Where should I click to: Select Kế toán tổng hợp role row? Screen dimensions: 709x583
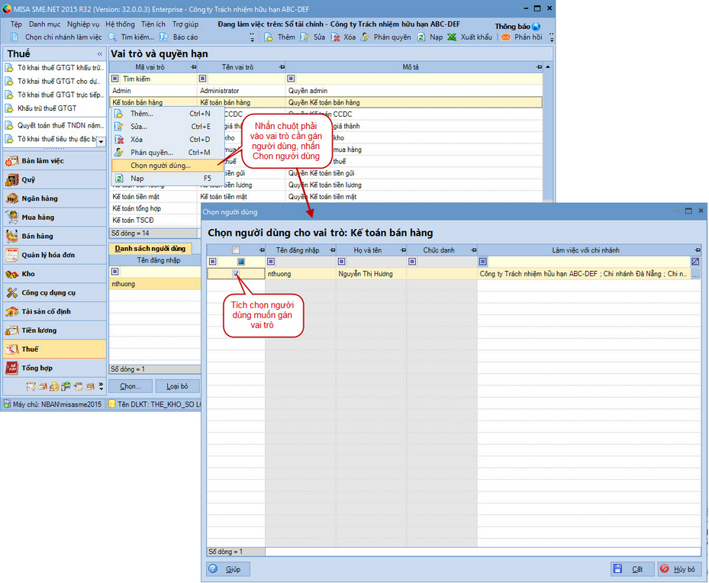tap(153, 208)
